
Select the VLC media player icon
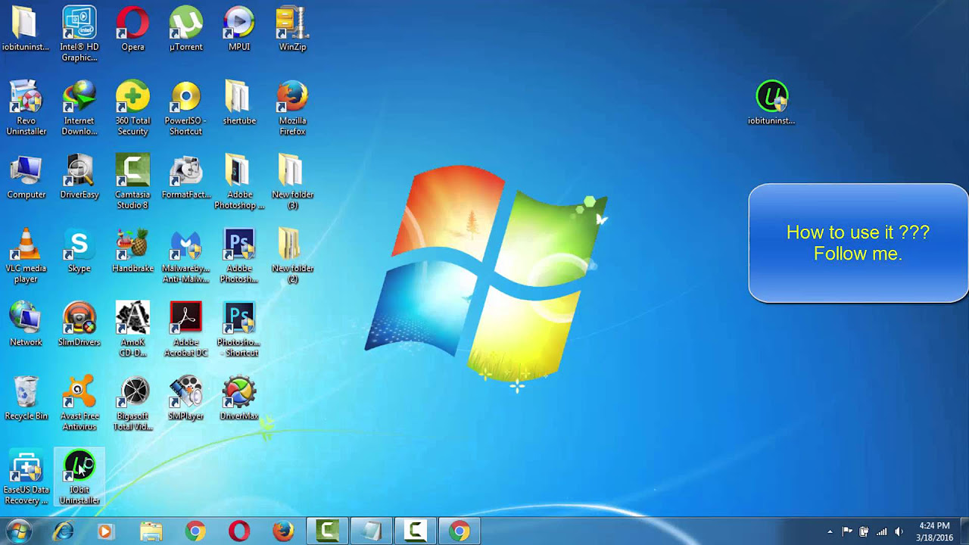tap(26, 256)
